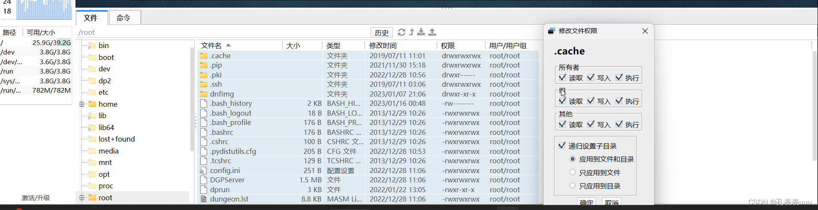
Task: Click the media folder icon in tree
Action: coord(92,151)
